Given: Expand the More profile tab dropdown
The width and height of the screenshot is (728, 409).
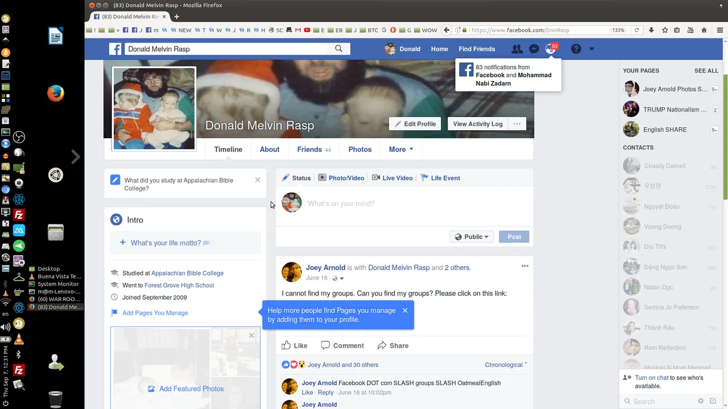Looking at the screenshot, I should 401,149.
